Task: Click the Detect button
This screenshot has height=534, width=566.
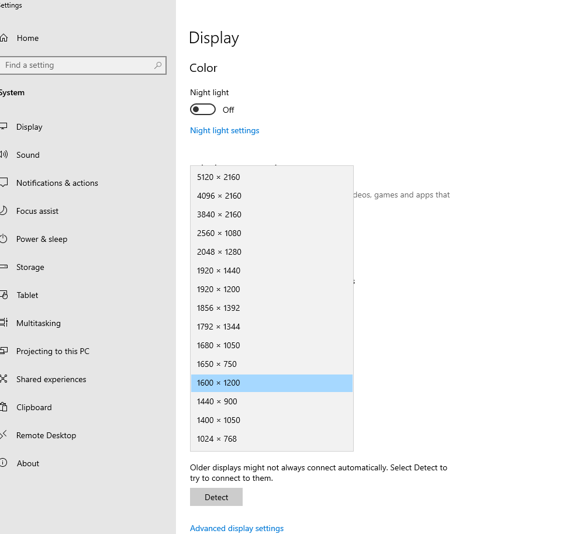Action: point(216,497)
